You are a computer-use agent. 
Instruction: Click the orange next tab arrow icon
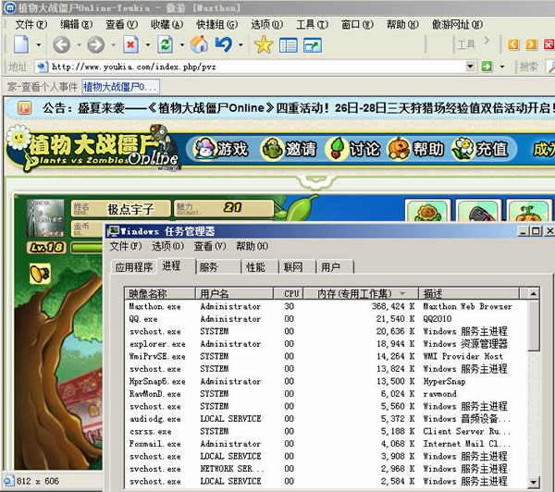[531, 44]
